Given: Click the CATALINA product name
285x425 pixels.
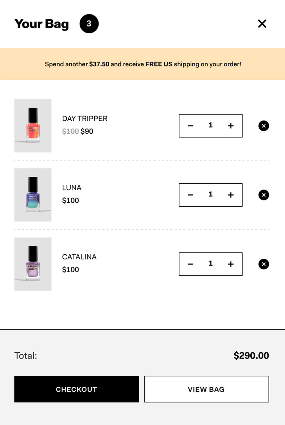Looking at the screenshot, I should (x=79, y=257).
